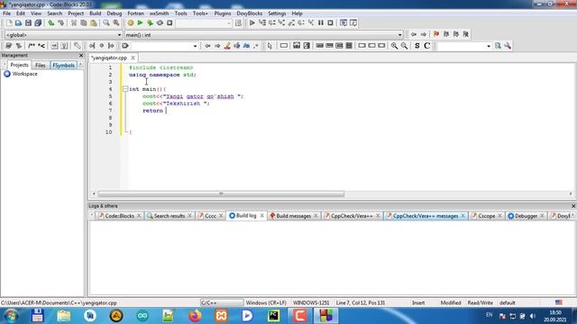This screenshot has height=324, width=577.
Task: Toggle bookmark with the red flag icon
Action: click(436, 34)
